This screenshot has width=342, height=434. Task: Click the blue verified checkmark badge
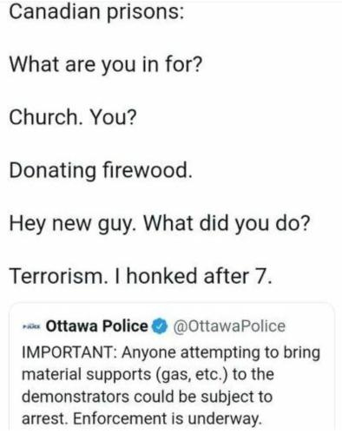click(160, 326)
